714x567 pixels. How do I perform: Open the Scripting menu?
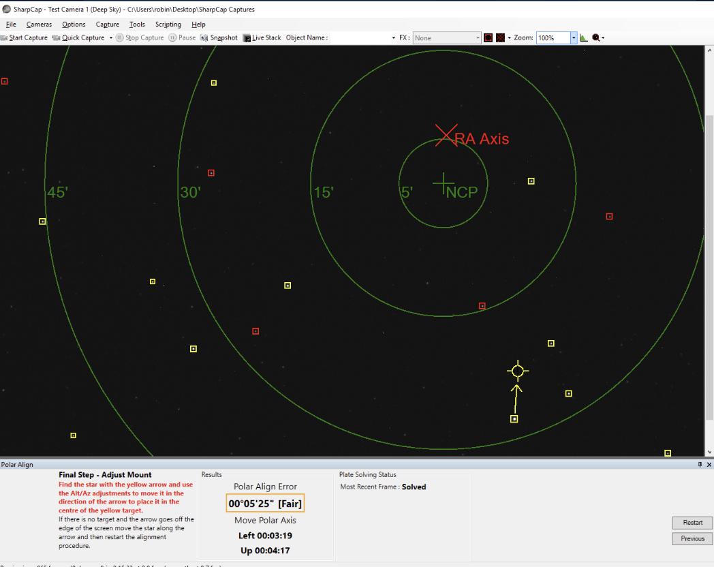click(168, 24)
